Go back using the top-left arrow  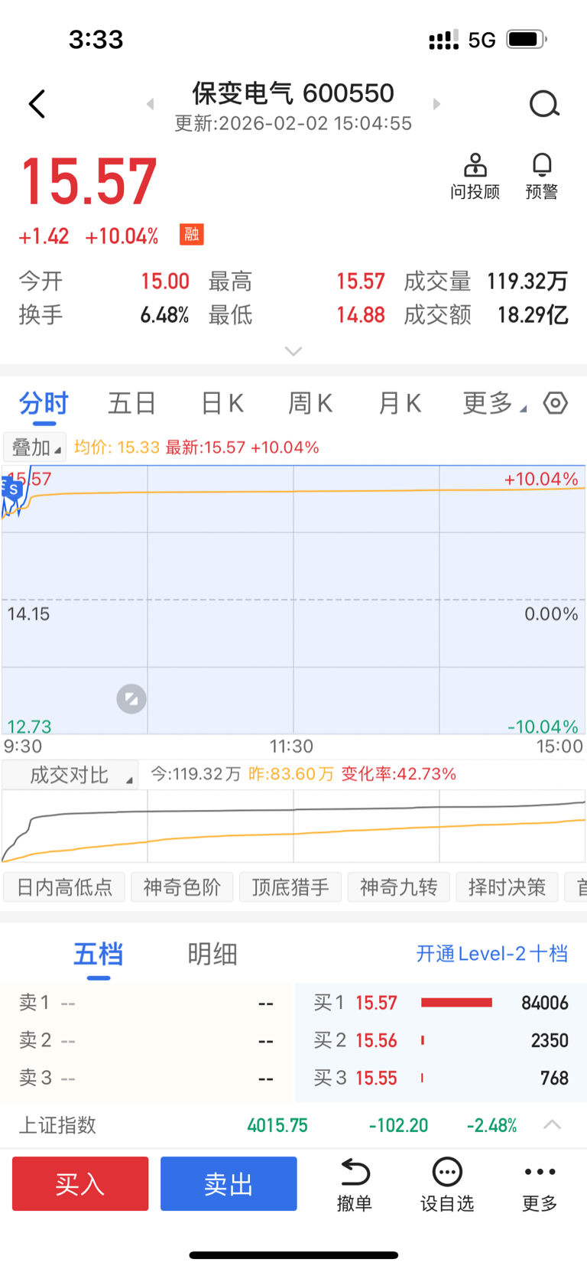37,104
